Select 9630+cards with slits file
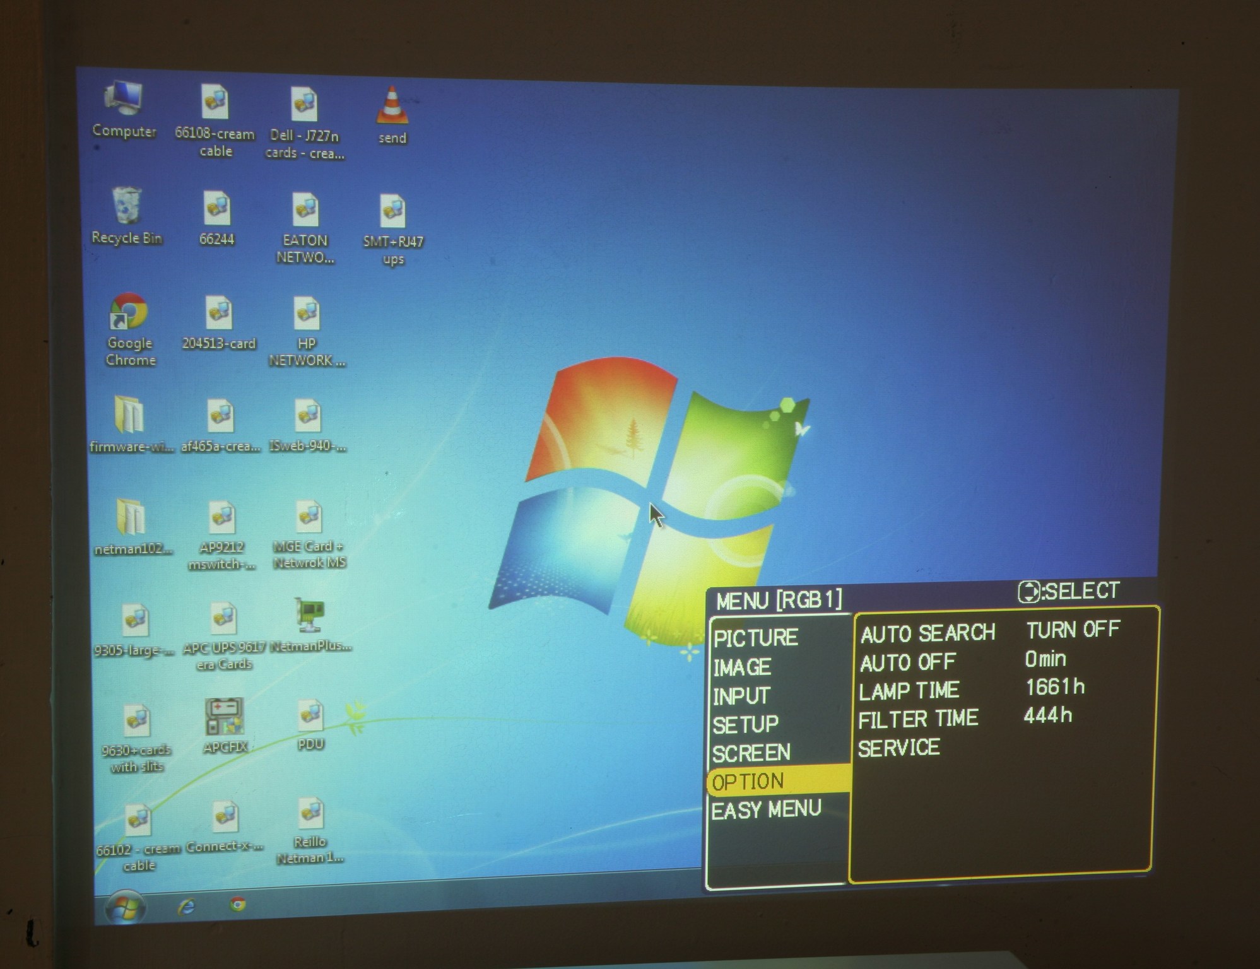 click(x=137, y=739)
